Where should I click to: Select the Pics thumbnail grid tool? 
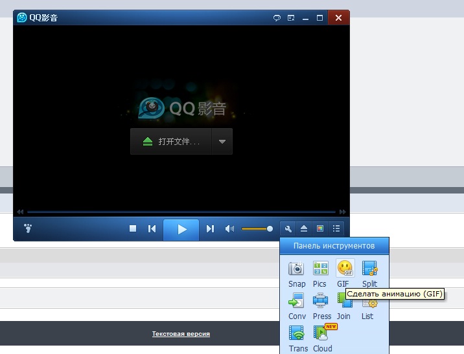click(x=320, y=269)
